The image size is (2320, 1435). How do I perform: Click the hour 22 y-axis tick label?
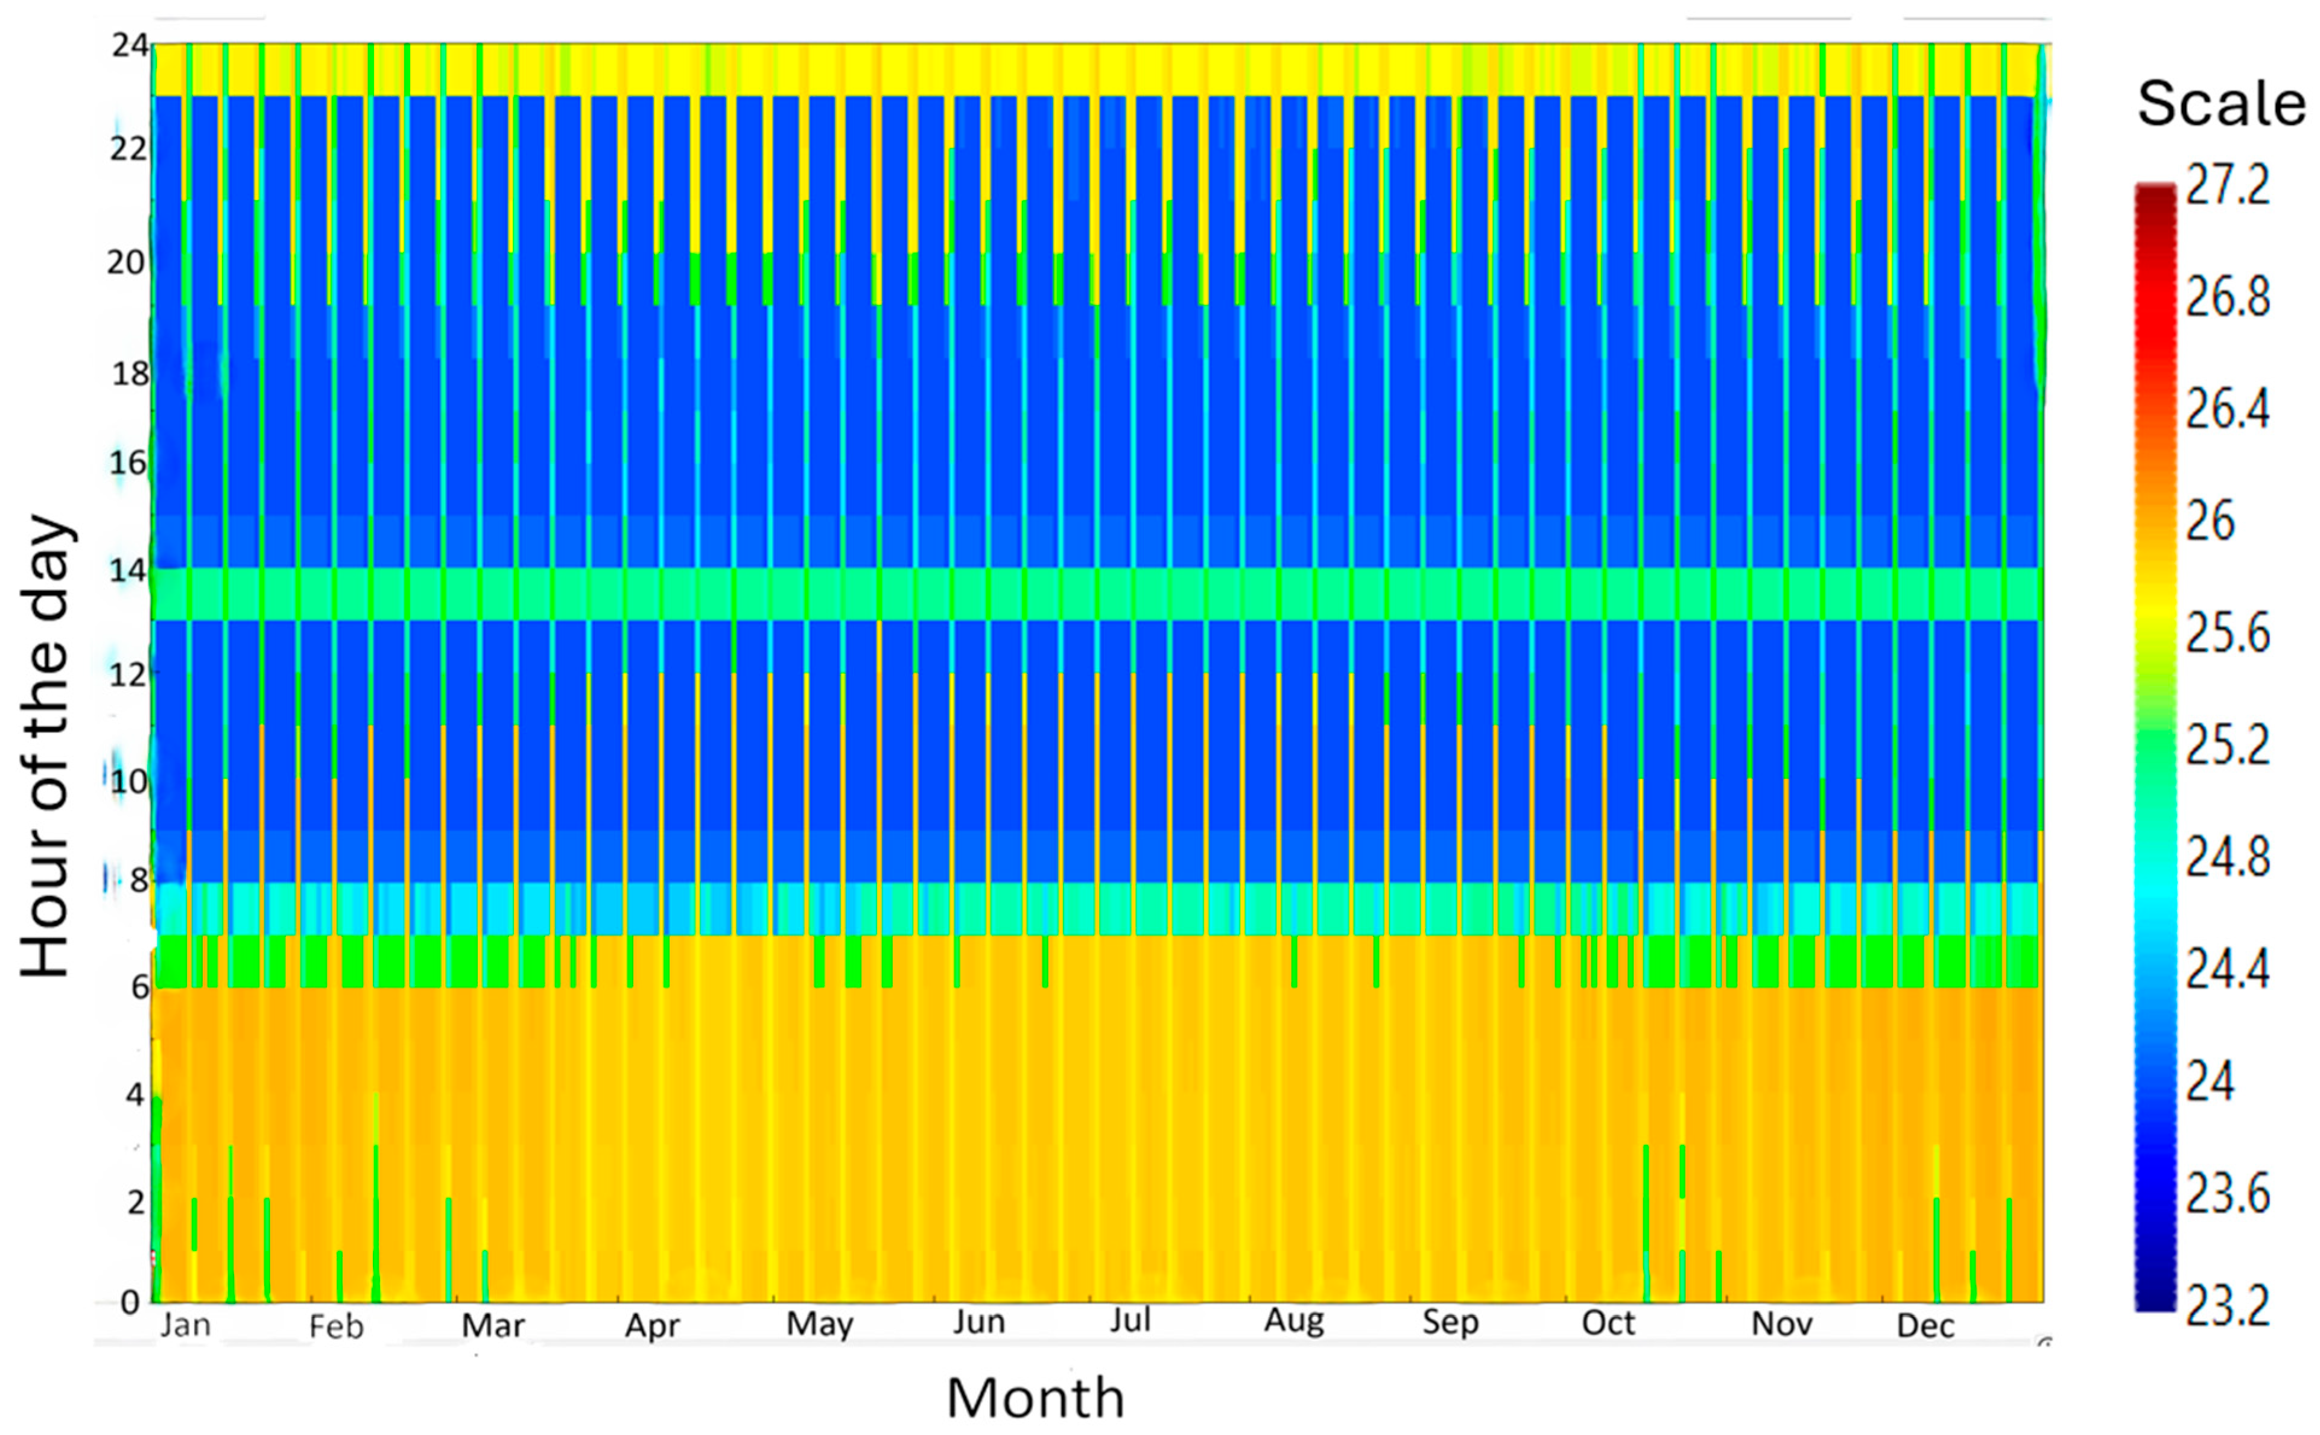point(128,149)
